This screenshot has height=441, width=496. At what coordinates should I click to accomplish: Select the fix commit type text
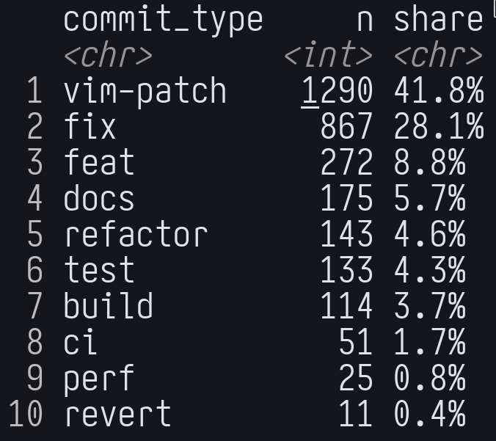[90, 126]
